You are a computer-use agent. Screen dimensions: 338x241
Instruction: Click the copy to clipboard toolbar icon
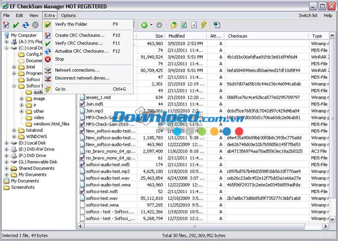tap(217, 25)
